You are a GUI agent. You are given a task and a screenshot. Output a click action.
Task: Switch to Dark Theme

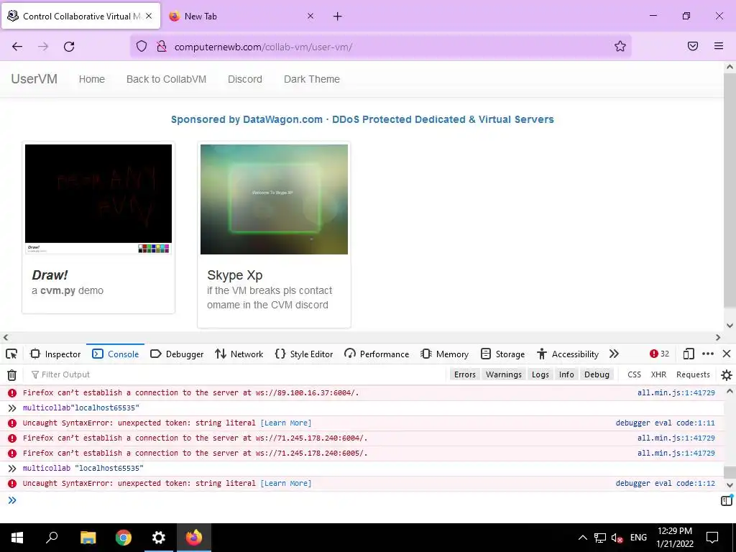tap(312, 79)
